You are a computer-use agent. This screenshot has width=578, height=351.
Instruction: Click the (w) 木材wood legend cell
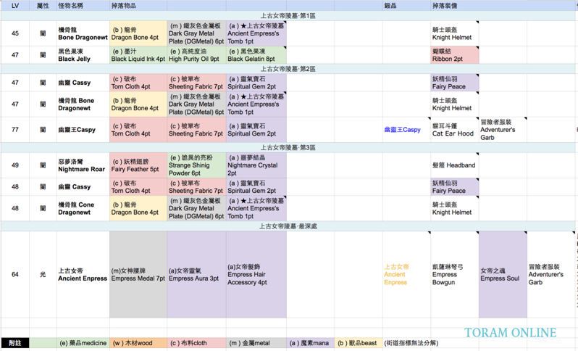coord(138,343)
